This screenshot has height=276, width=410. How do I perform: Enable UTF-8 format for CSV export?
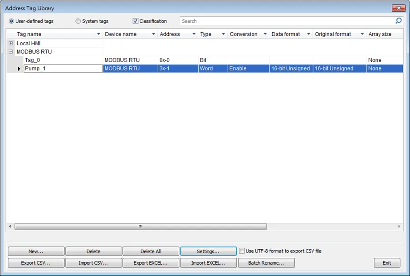tap(242, 251)
